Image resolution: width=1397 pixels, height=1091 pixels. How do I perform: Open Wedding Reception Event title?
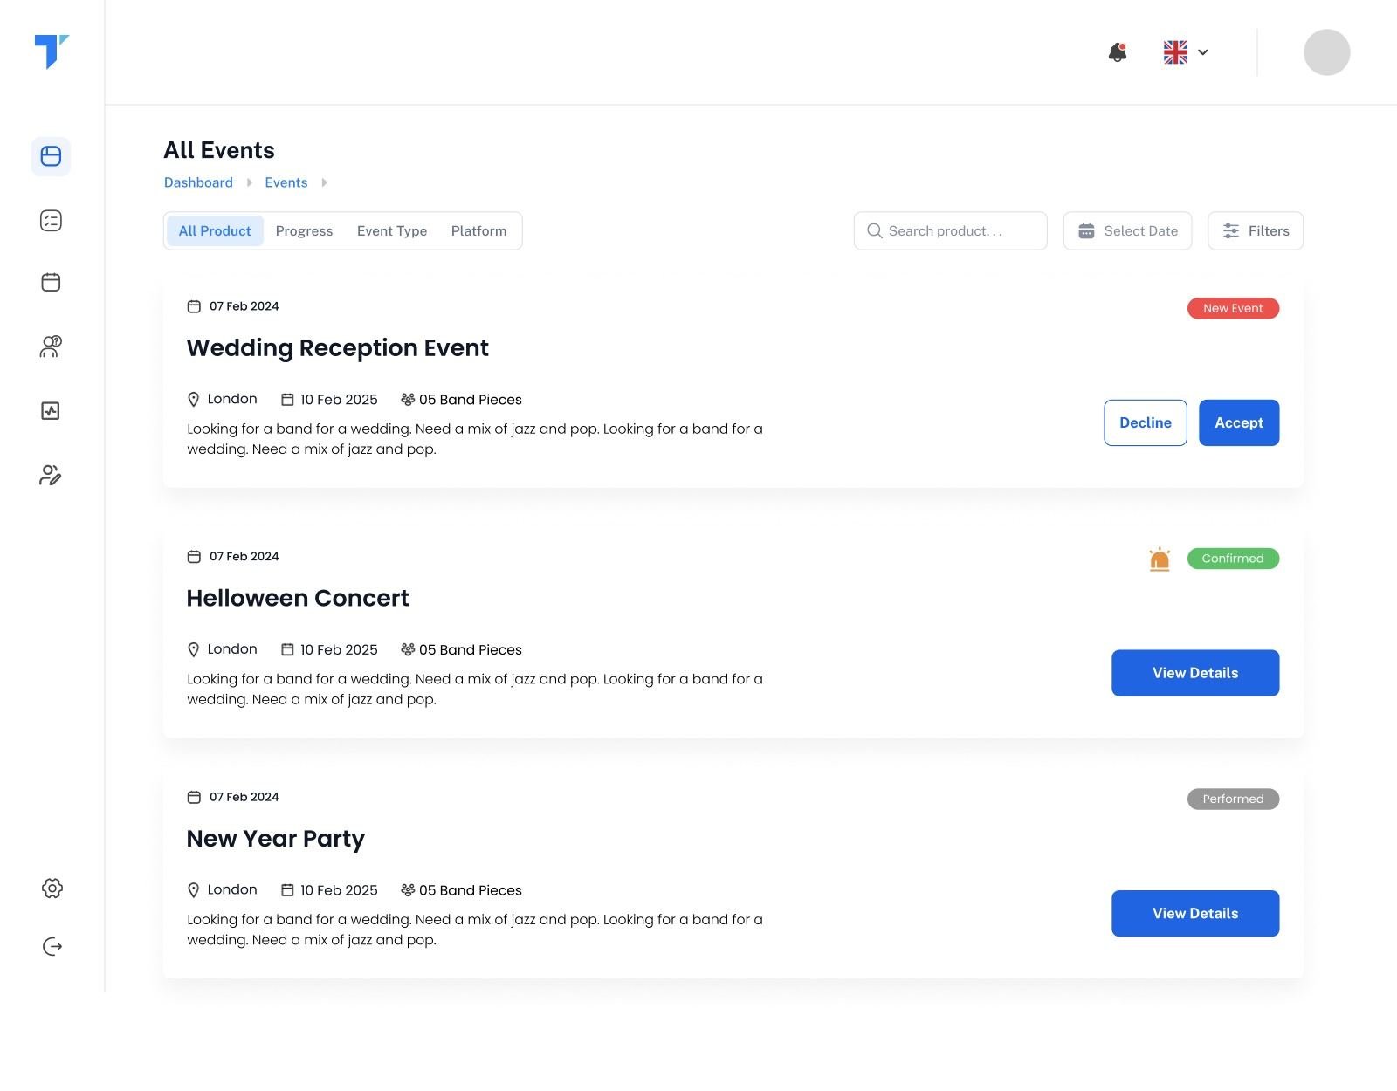pos(337,348)
